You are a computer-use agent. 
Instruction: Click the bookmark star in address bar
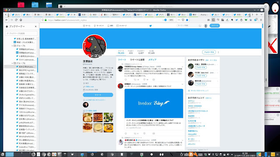click(x=187, y=20)
